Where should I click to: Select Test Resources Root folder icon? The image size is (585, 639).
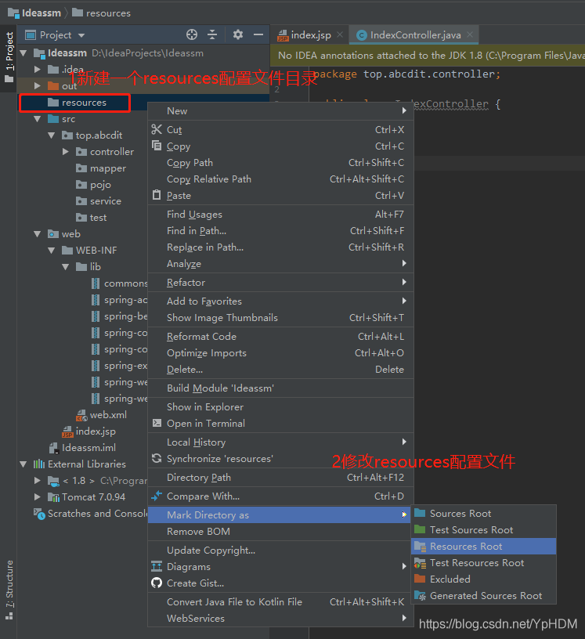pyautogui.click(x=420, y=563)
